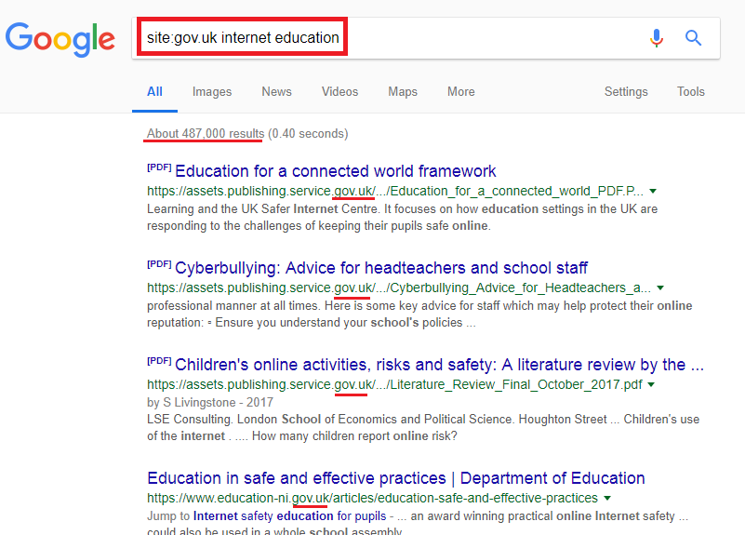The image size is (745, 535).
Task: Switch to the Maps tab
Action: 403,92
